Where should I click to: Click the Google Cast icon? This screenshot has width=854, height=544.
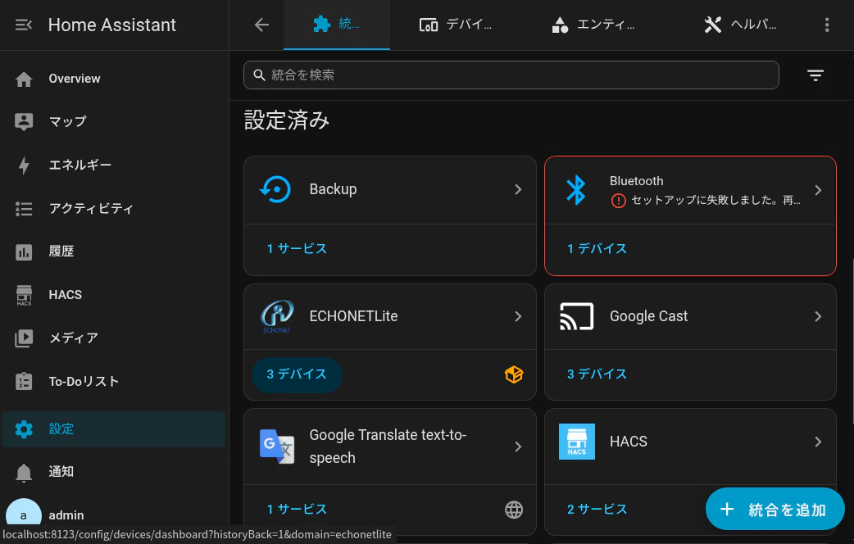point(577,316)
